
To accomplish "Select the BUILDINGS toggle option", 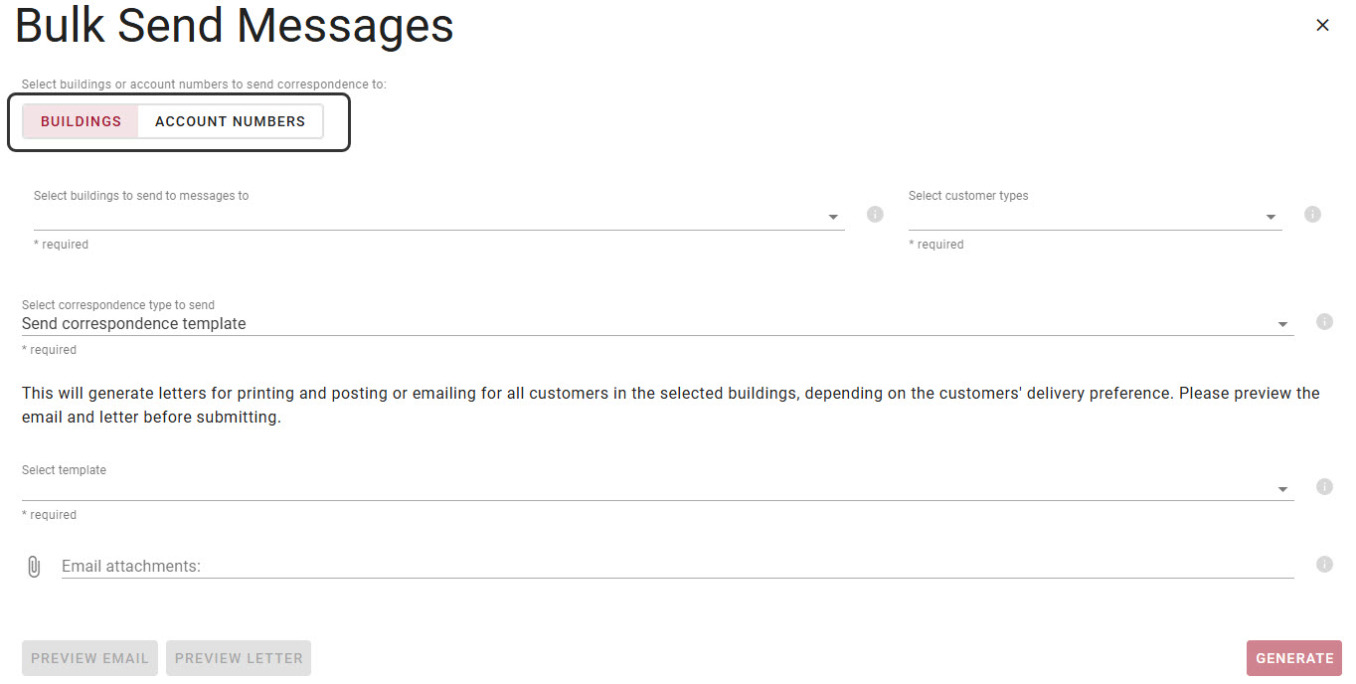I will coord(81,121).
